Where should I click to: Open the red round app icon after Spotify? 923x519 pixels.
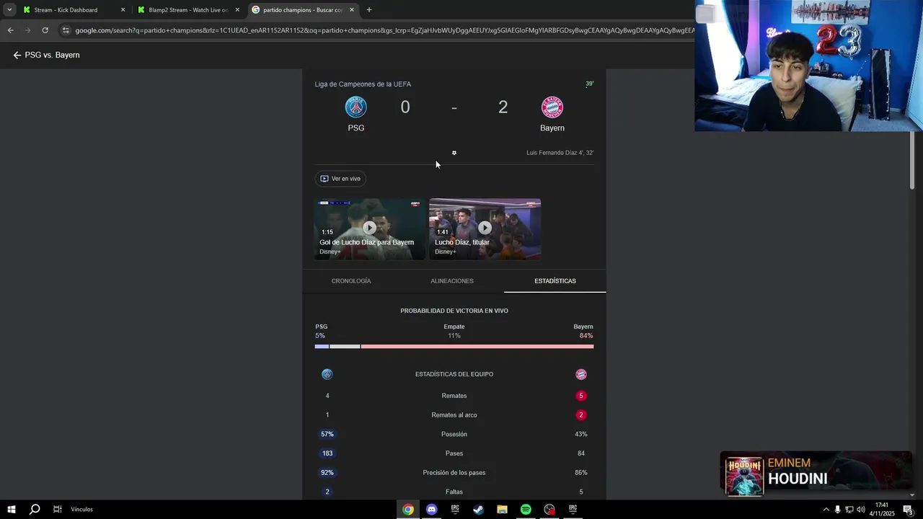pos(549,510)
